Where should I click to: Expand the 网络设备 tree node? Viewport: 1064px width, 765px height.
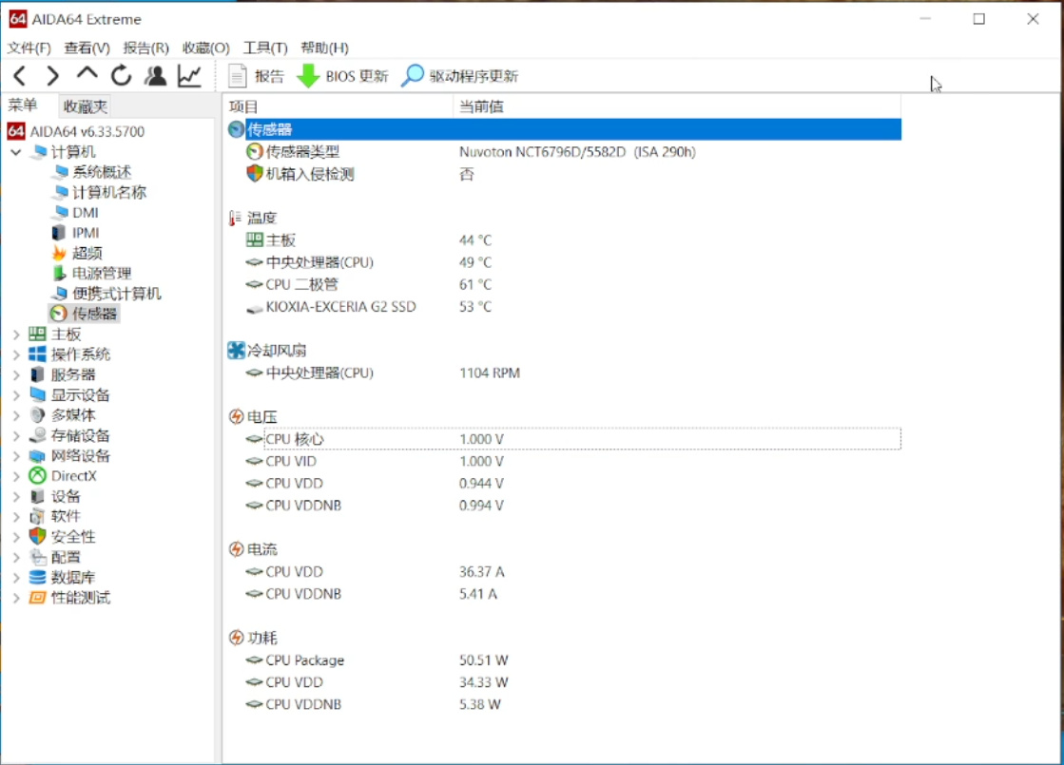tap(16, 456)
